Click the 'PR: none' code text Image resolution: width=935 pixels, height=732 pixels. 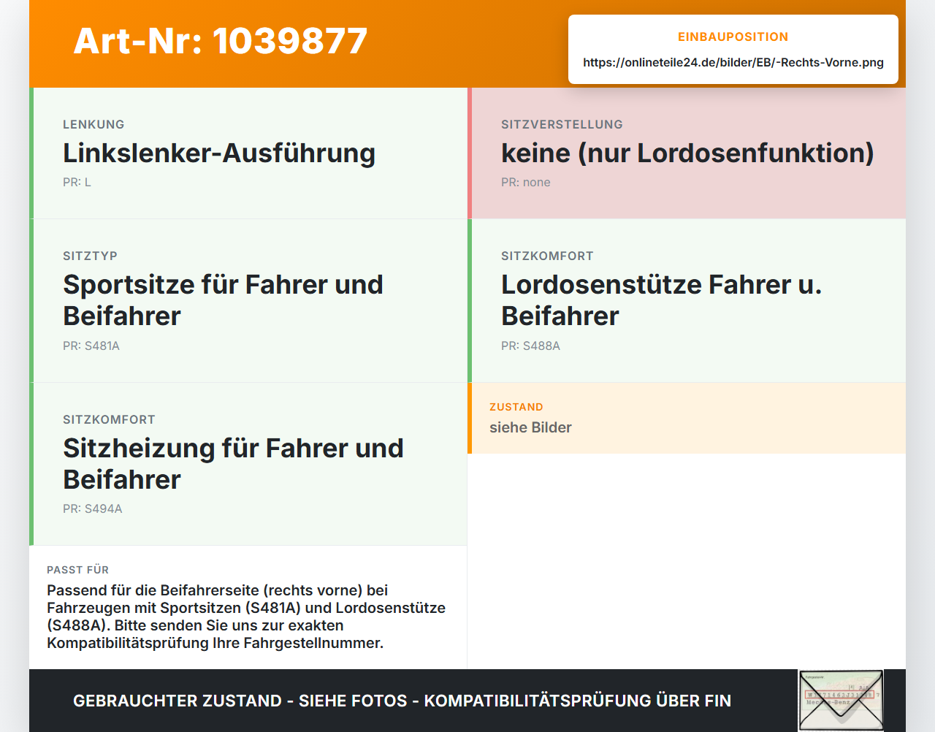click(x=526, y=182)
